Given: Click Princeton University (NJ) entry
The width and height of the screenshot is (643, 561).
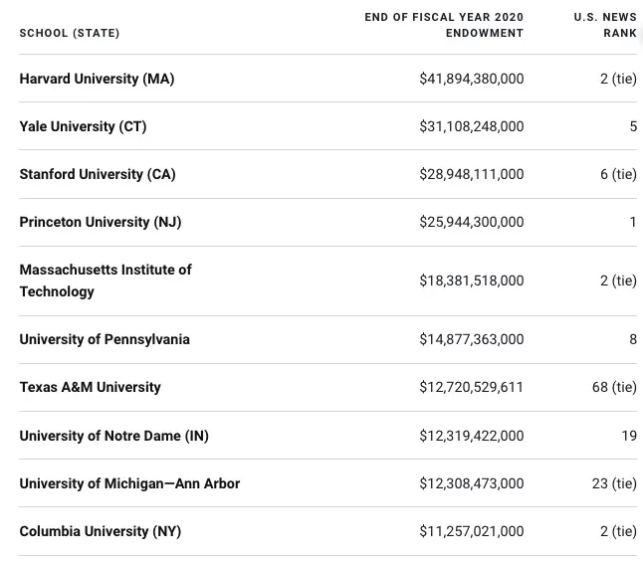Looking at the screenshot, I should [100, 222].
